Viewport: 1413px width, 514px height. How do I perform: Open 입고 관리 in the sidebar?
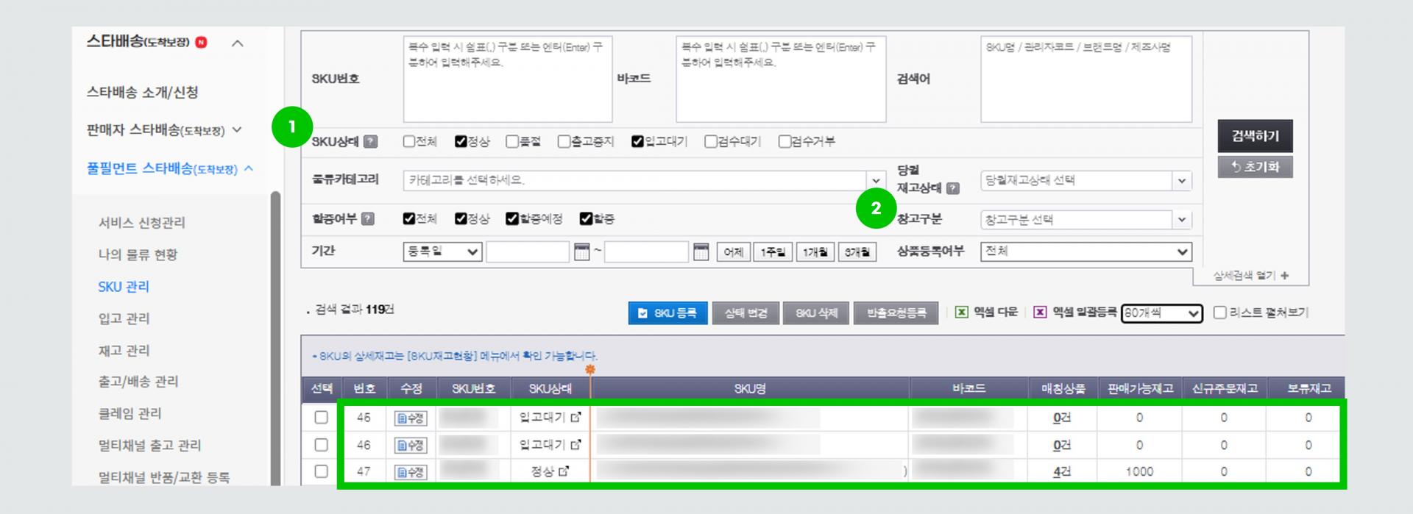point(124,318)
